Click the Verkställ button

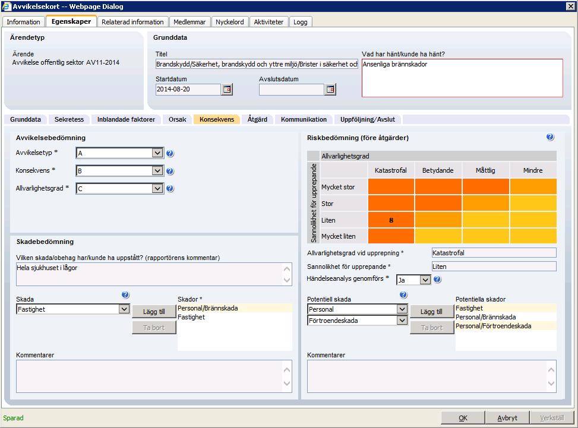click(x=552, y=418)
